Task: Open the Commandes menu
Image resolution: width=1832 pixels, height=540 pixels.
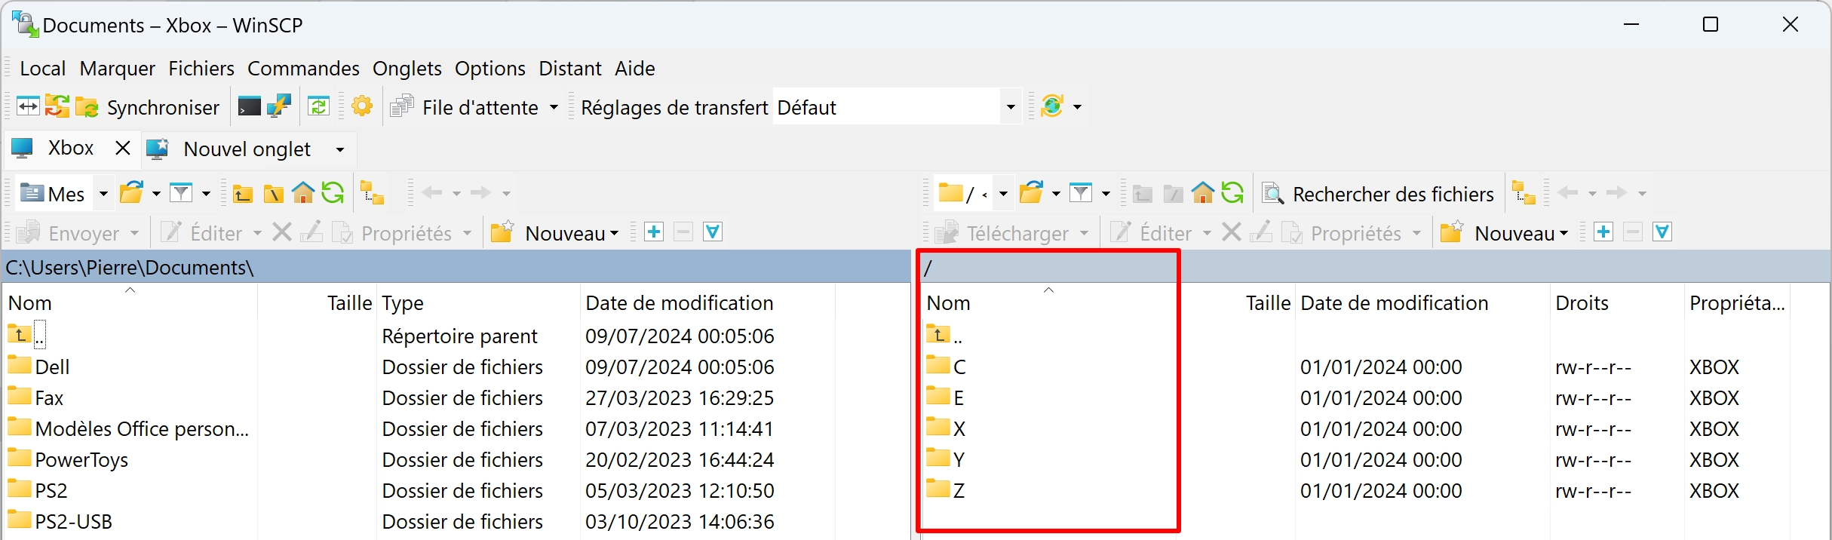Action: click(303, 68)
